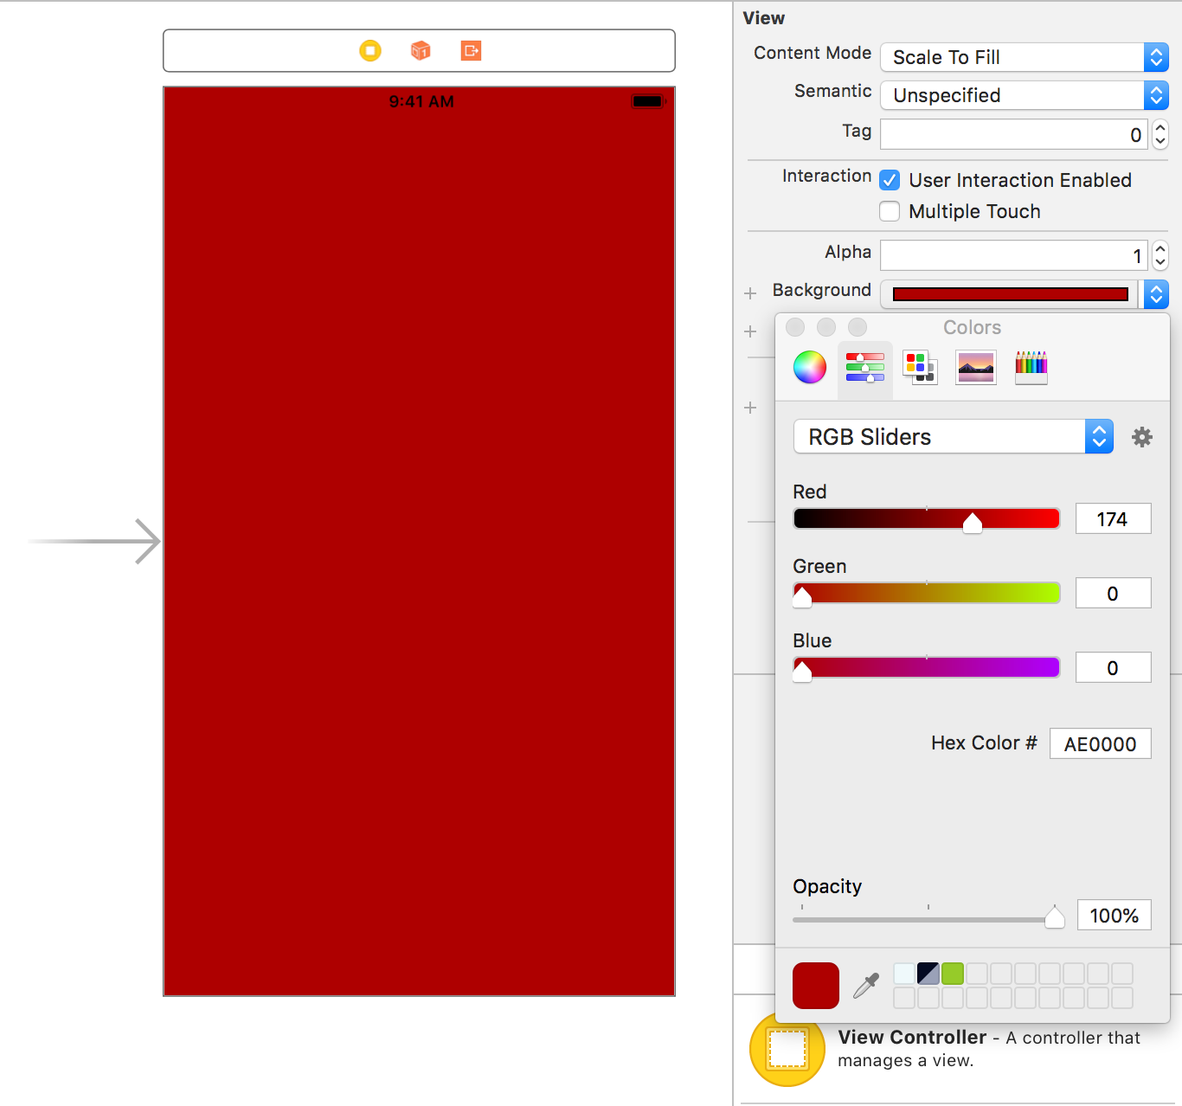
Task: Adjust the Red slider track
Action: [x=927, y=518]
